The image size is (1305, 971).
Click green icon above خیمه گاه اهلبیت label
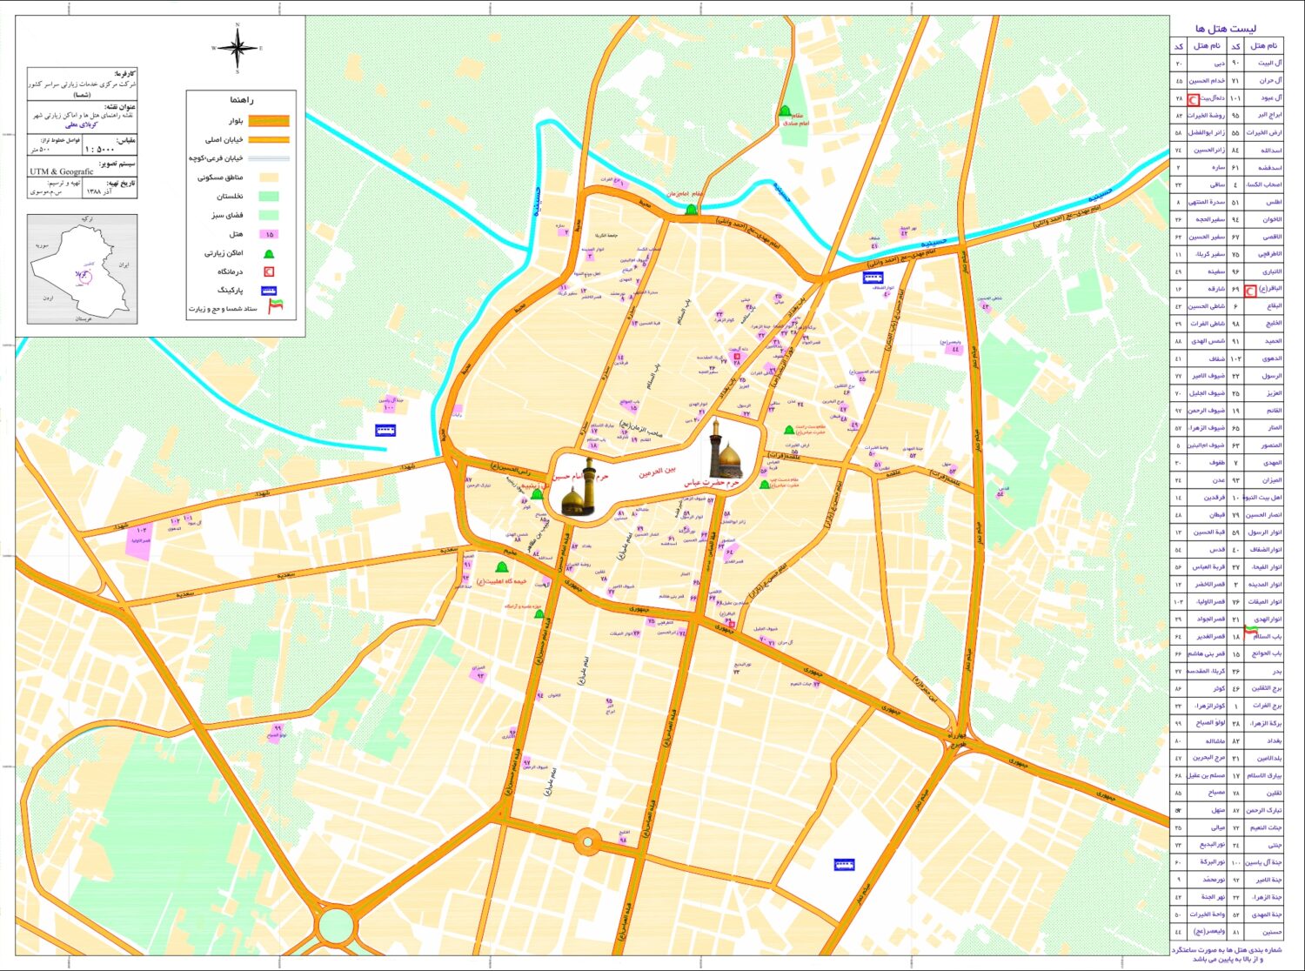tap(500, 567)
